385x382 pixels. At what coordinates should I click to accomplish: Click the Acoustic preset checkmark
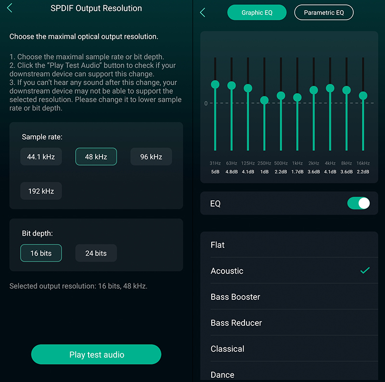tap(365, 270)
